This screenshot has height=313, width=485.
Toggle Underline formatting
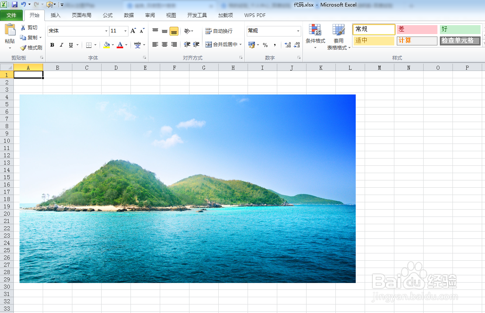pos(71,45)
